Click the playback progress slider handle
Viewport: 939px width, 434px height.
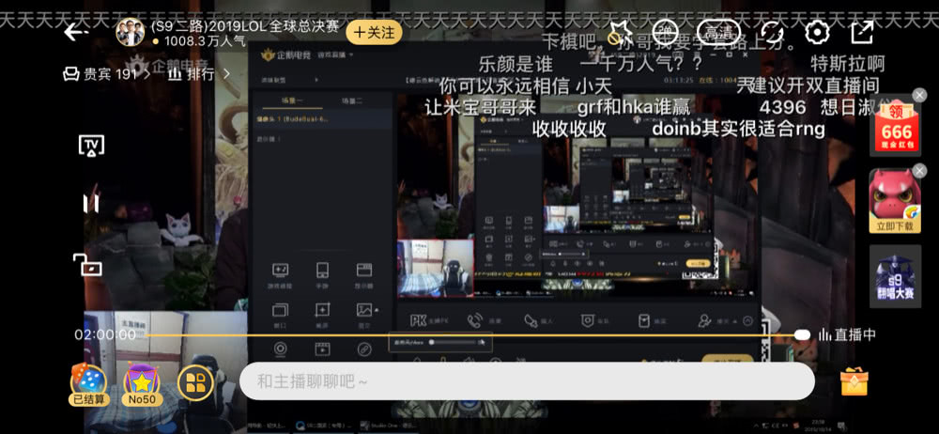coord(801,335)
